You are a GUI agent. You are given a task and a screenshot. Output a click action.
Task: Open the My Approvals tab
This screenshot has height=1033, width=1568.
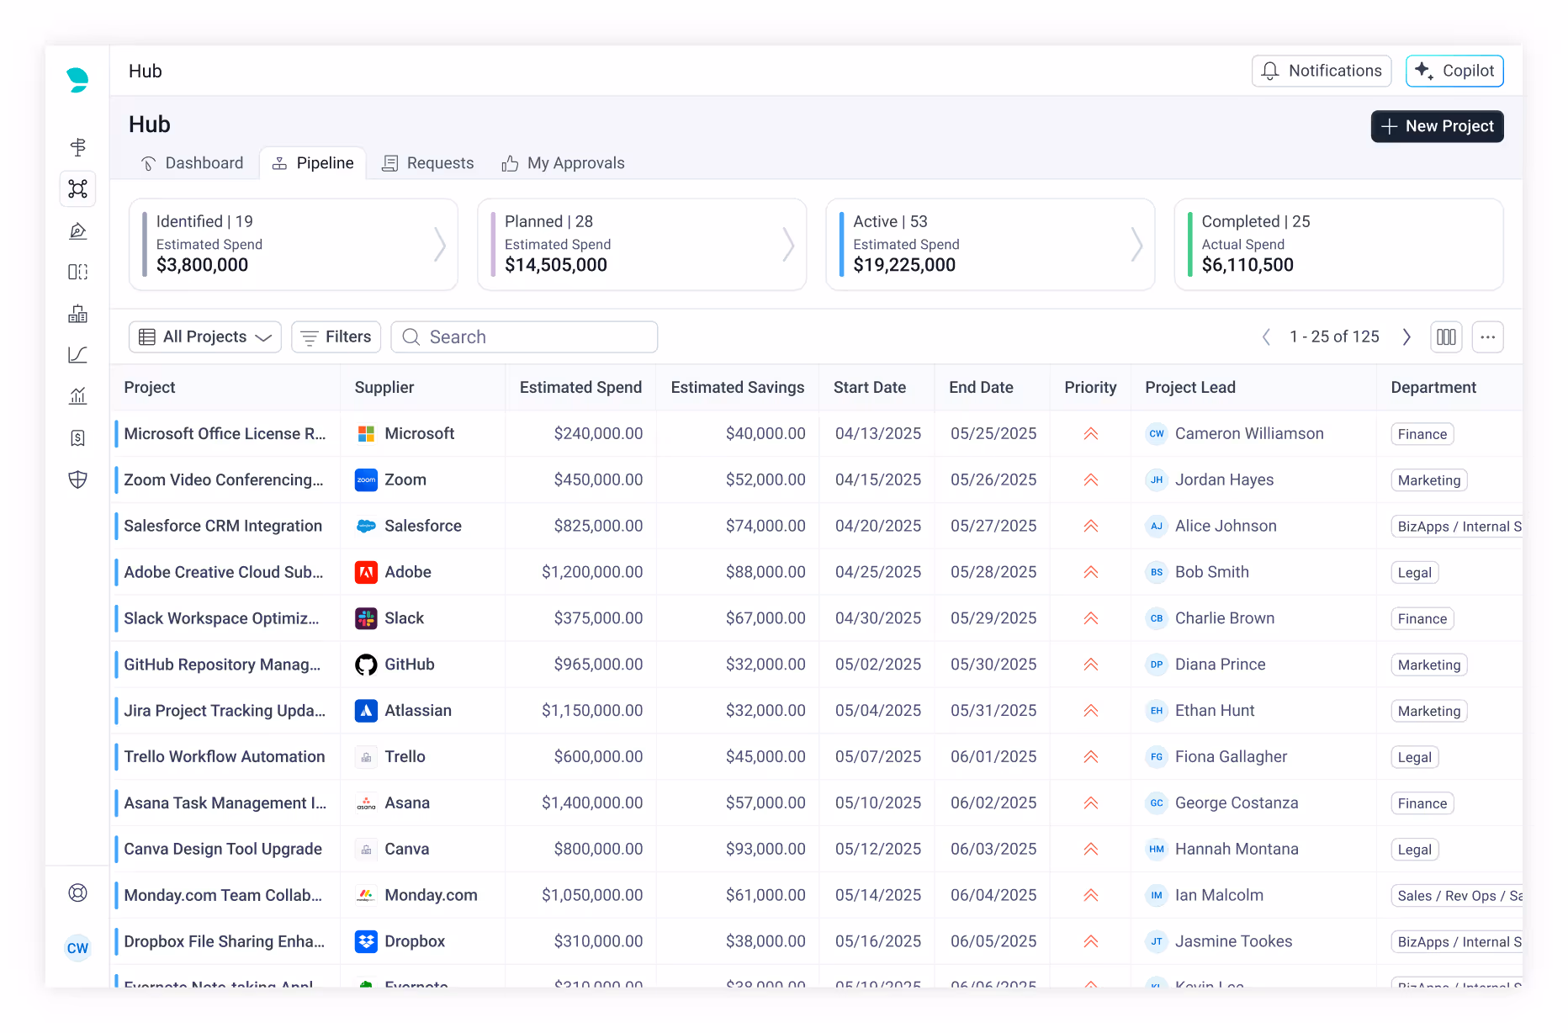[x=563, y=163]
